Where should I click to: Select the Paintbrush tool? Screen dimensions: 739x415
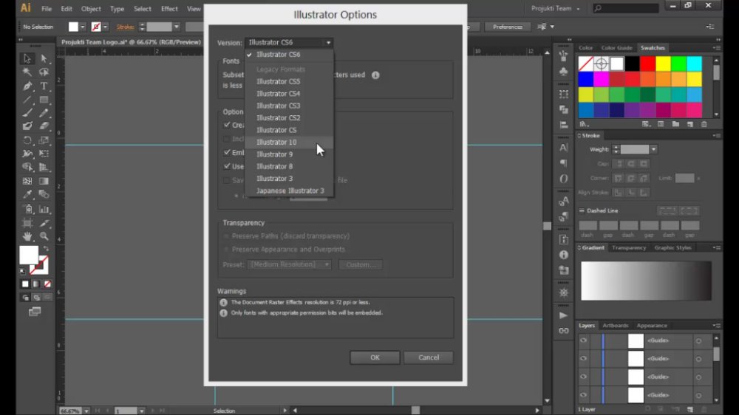[x=27, y=113]
